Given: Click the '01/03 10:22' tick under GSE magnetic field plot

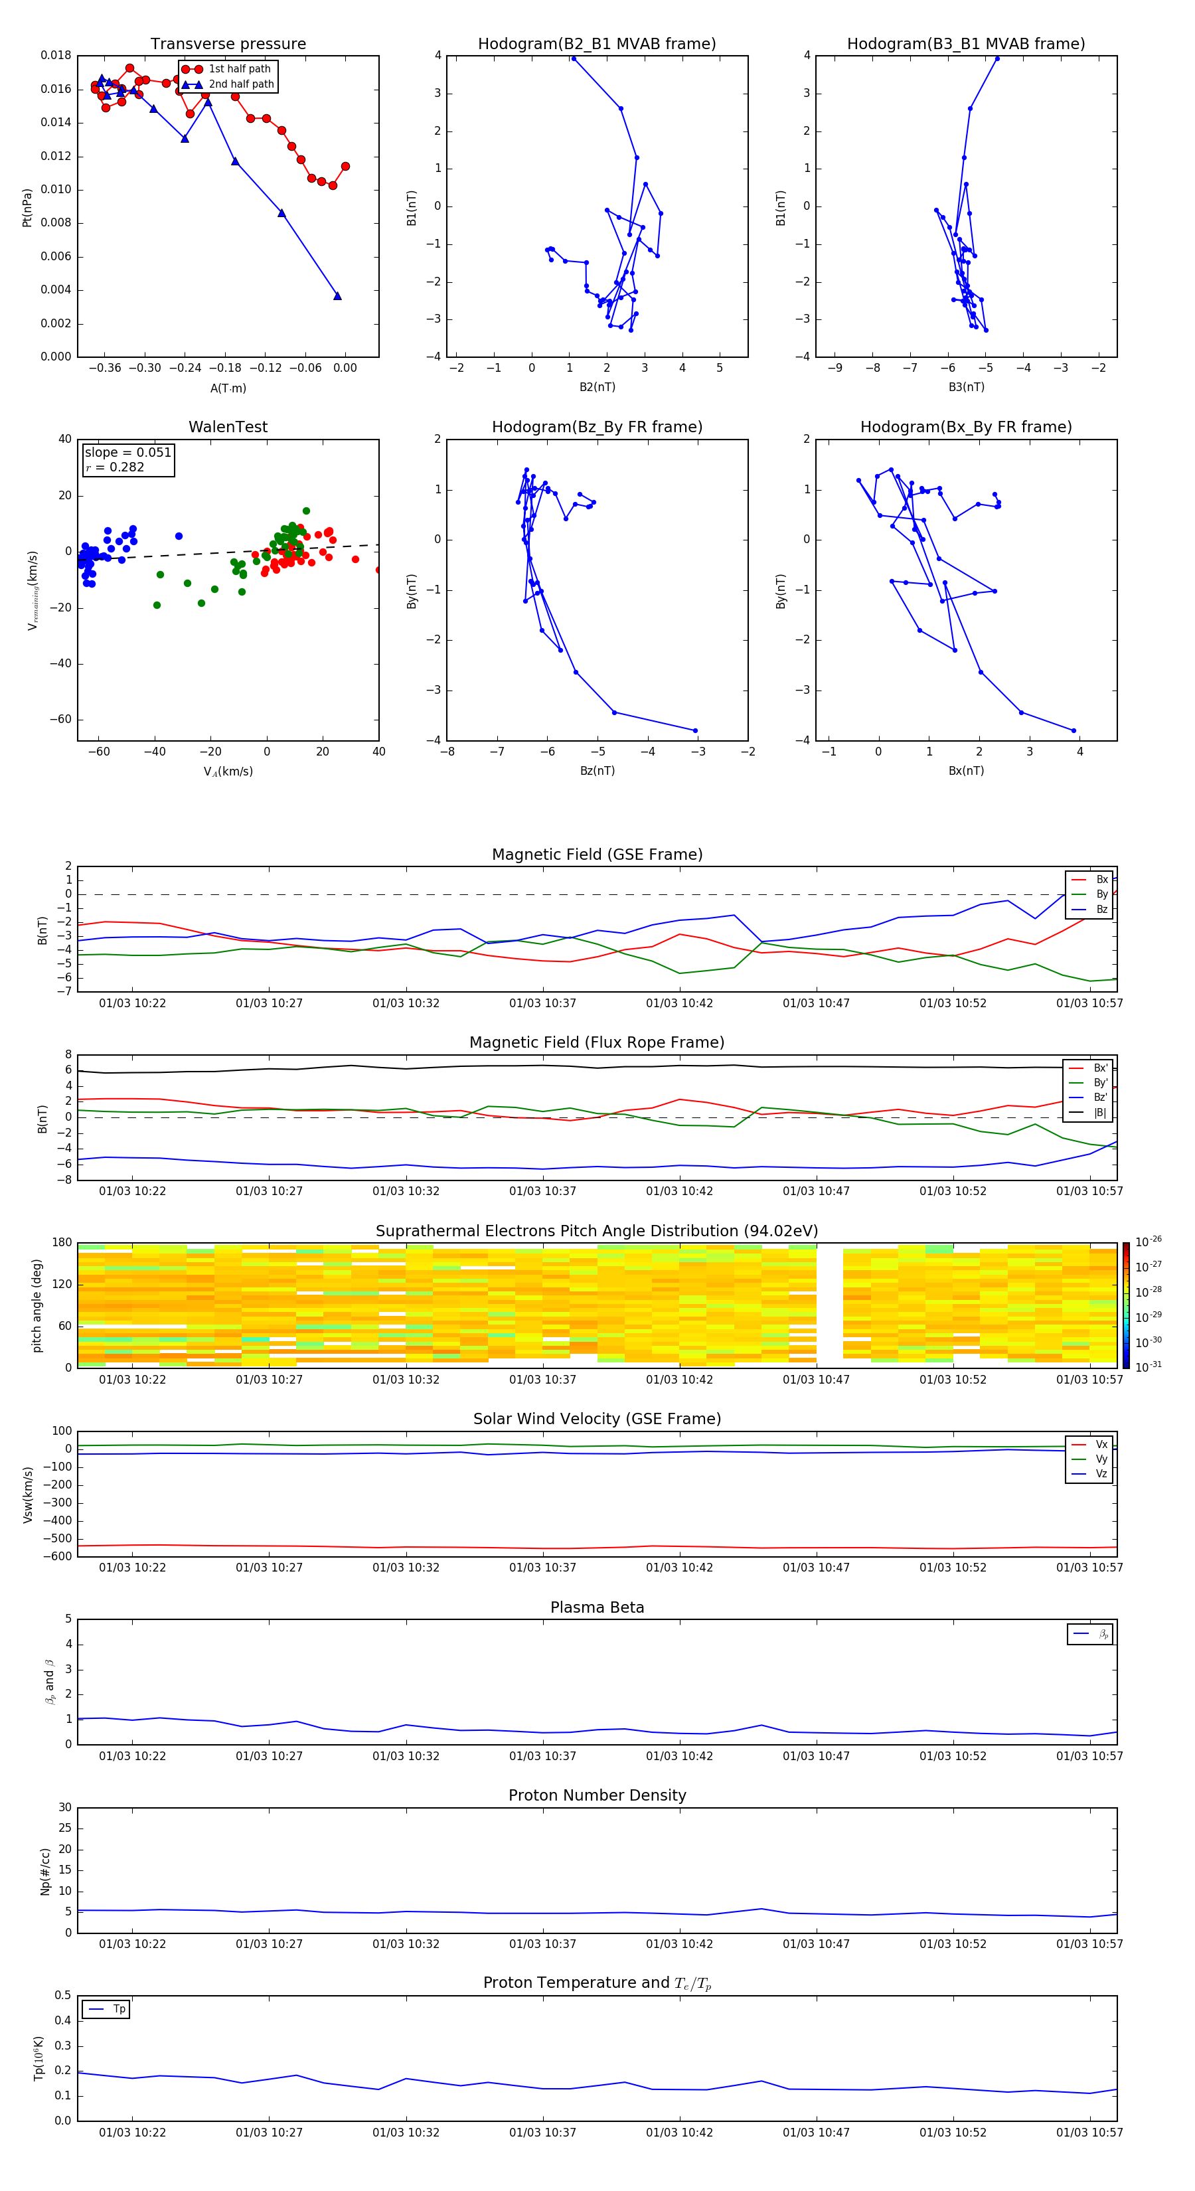Looking at the screenshot, I should 133,1004.
